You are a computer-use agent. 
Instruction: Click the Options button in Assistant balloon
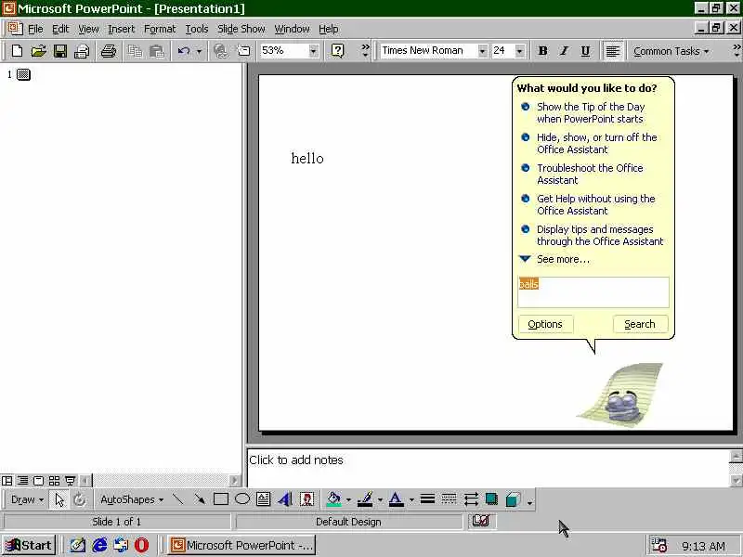(x=545, y=324)
